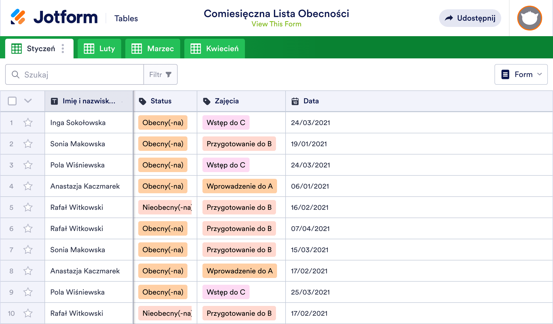Star the Inga Sokołowska row
This screenshot has width=553, height=324.
pos(28,122)
